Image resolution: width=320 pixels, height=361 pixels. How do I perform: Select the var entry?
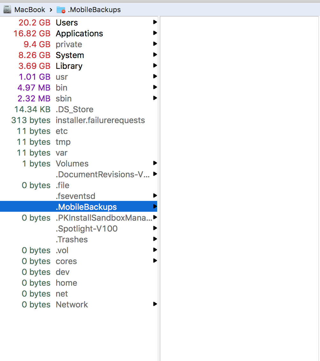79,153
